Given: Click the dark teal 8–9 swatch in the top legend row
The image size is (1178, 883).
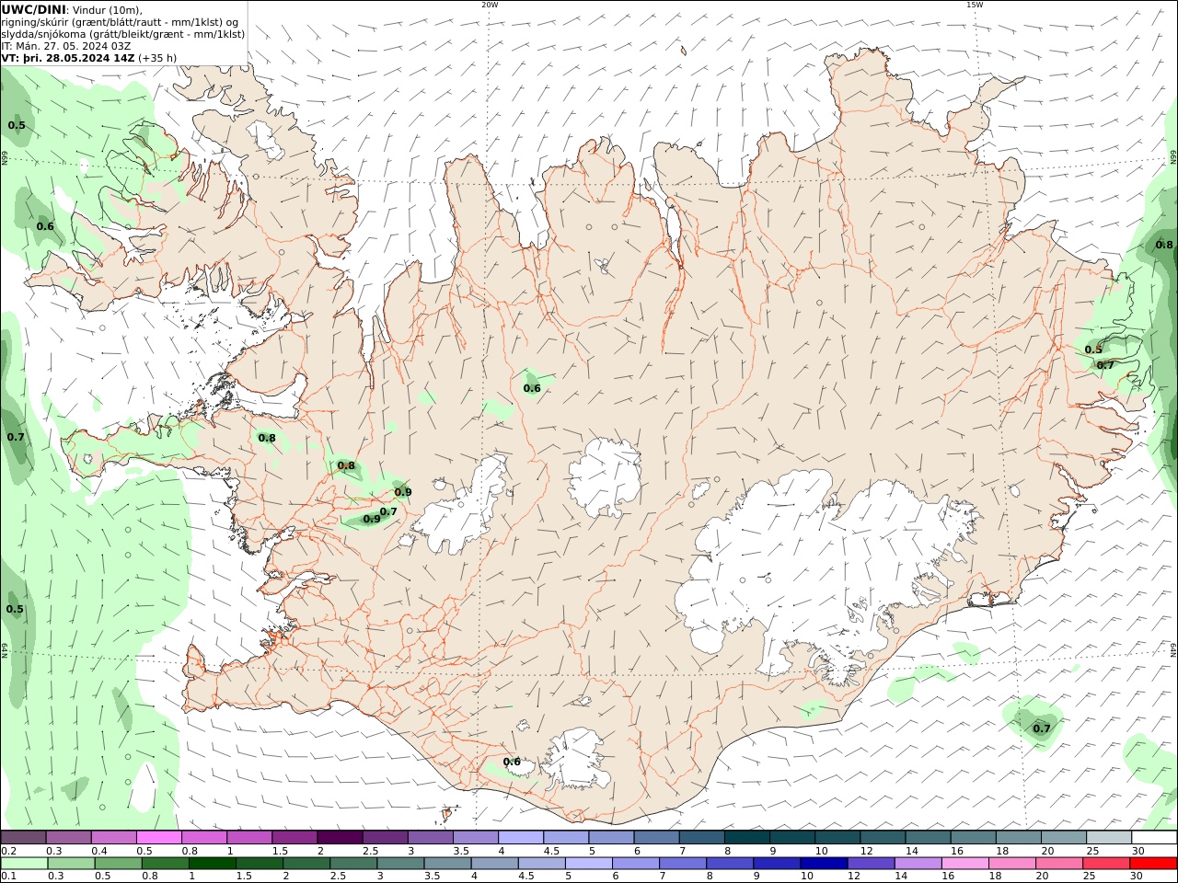Looking at the screenshot, I should (x=746, y=837).
